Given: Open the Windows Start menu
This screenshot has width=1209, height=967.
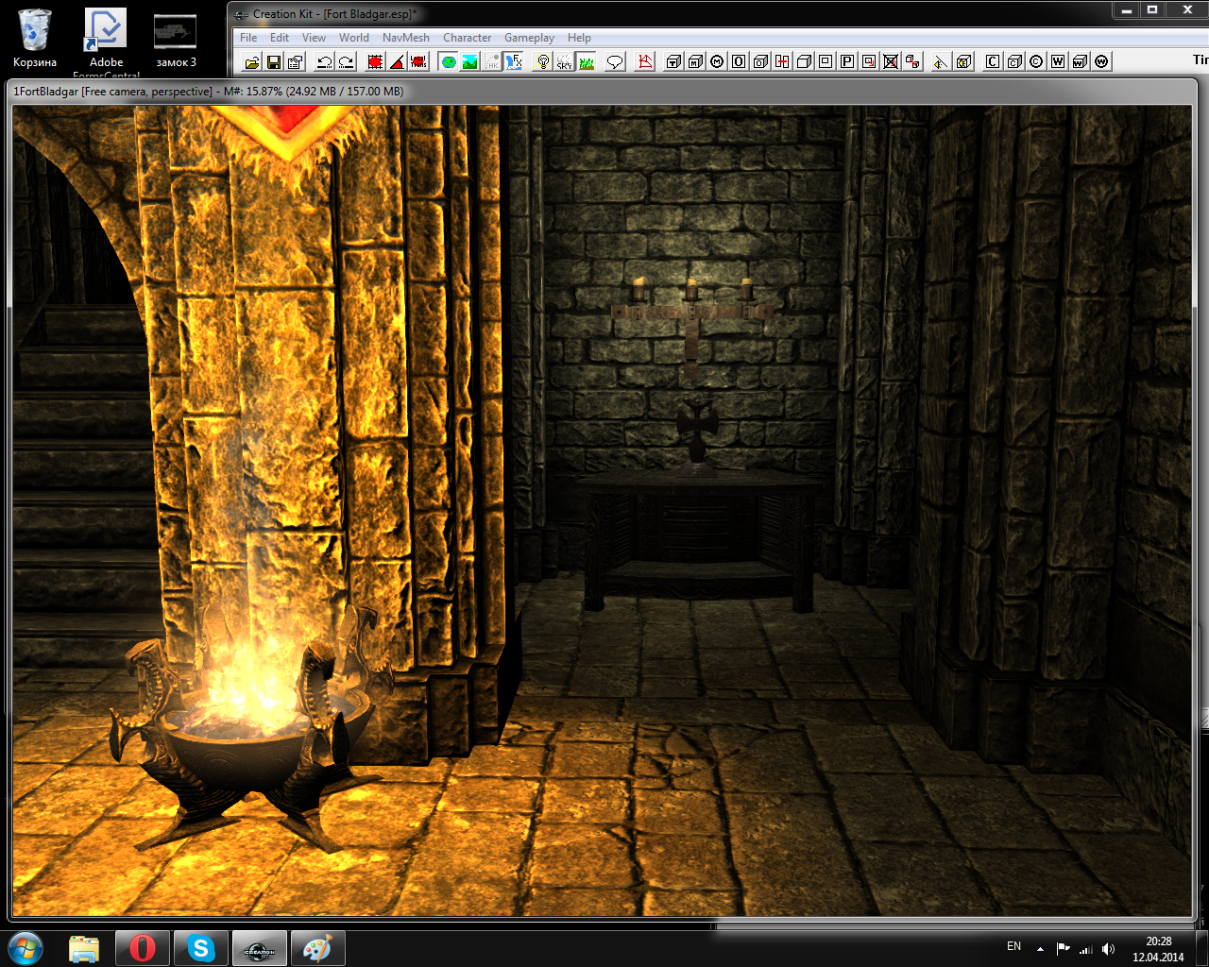Looking at the screenshot, I should [x=26, y=947].
